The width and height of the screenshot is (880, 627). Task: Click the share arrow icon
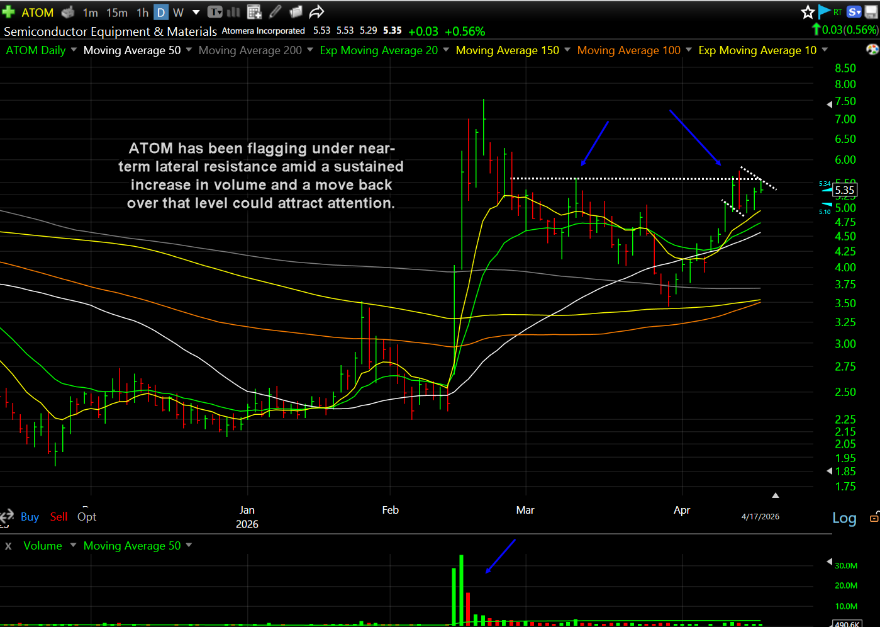pos(316,12)
